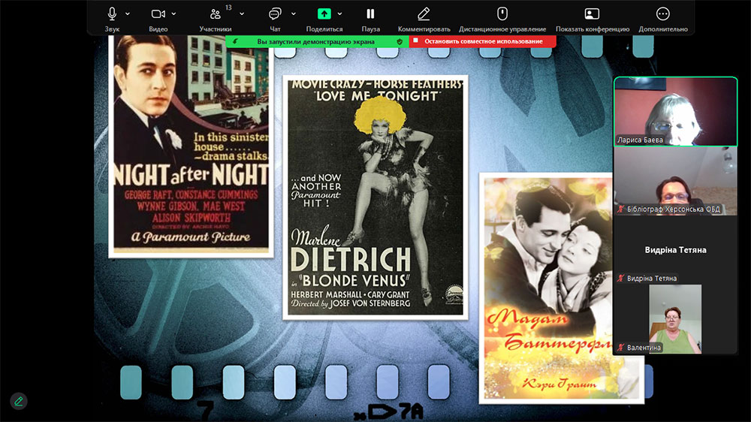This screenshot has height=422, width=751.
Task: Select Валентина video thumbnail
Action: [x=675, y=319]
